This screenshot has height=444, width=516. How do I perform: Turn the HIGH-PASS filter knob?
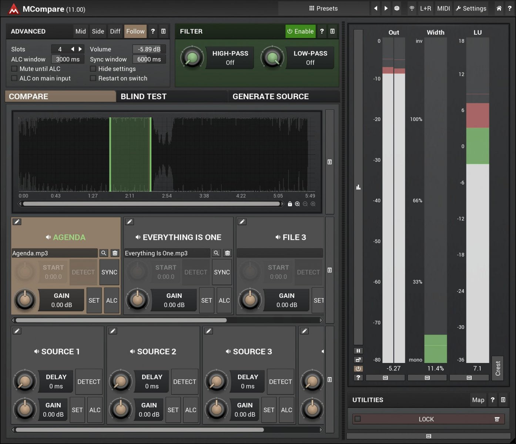(192, 57)
